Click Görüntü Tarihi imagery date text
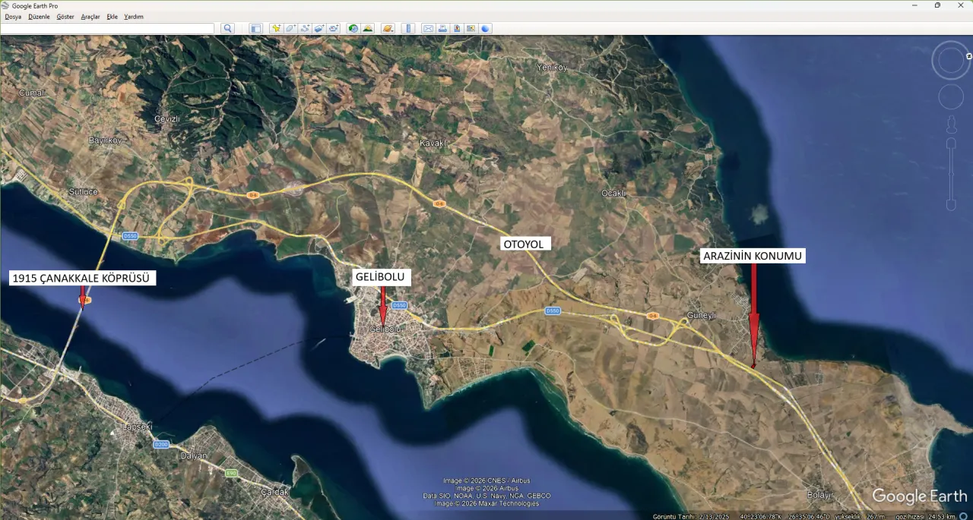The image size is (973, 520). (x=691, y=516)
